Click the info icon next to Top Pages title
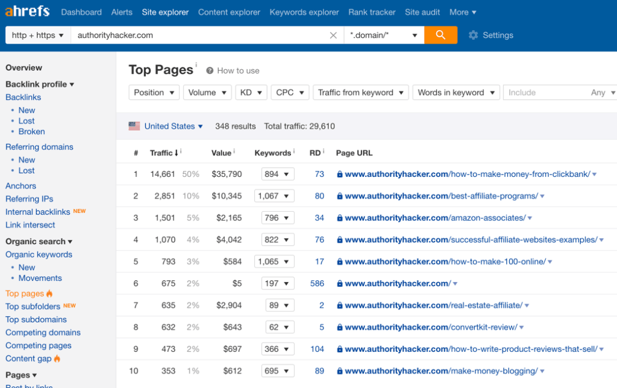 pyautogui.click(x=196, y=64)
